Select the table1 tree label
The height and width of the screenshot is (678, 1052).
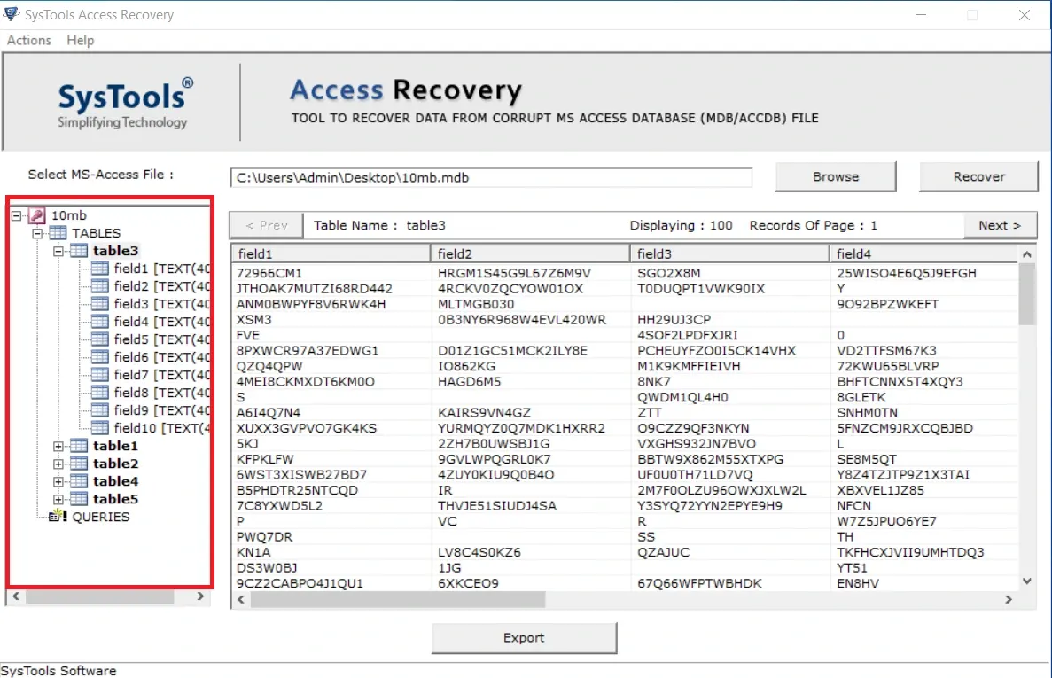(115, 446)
